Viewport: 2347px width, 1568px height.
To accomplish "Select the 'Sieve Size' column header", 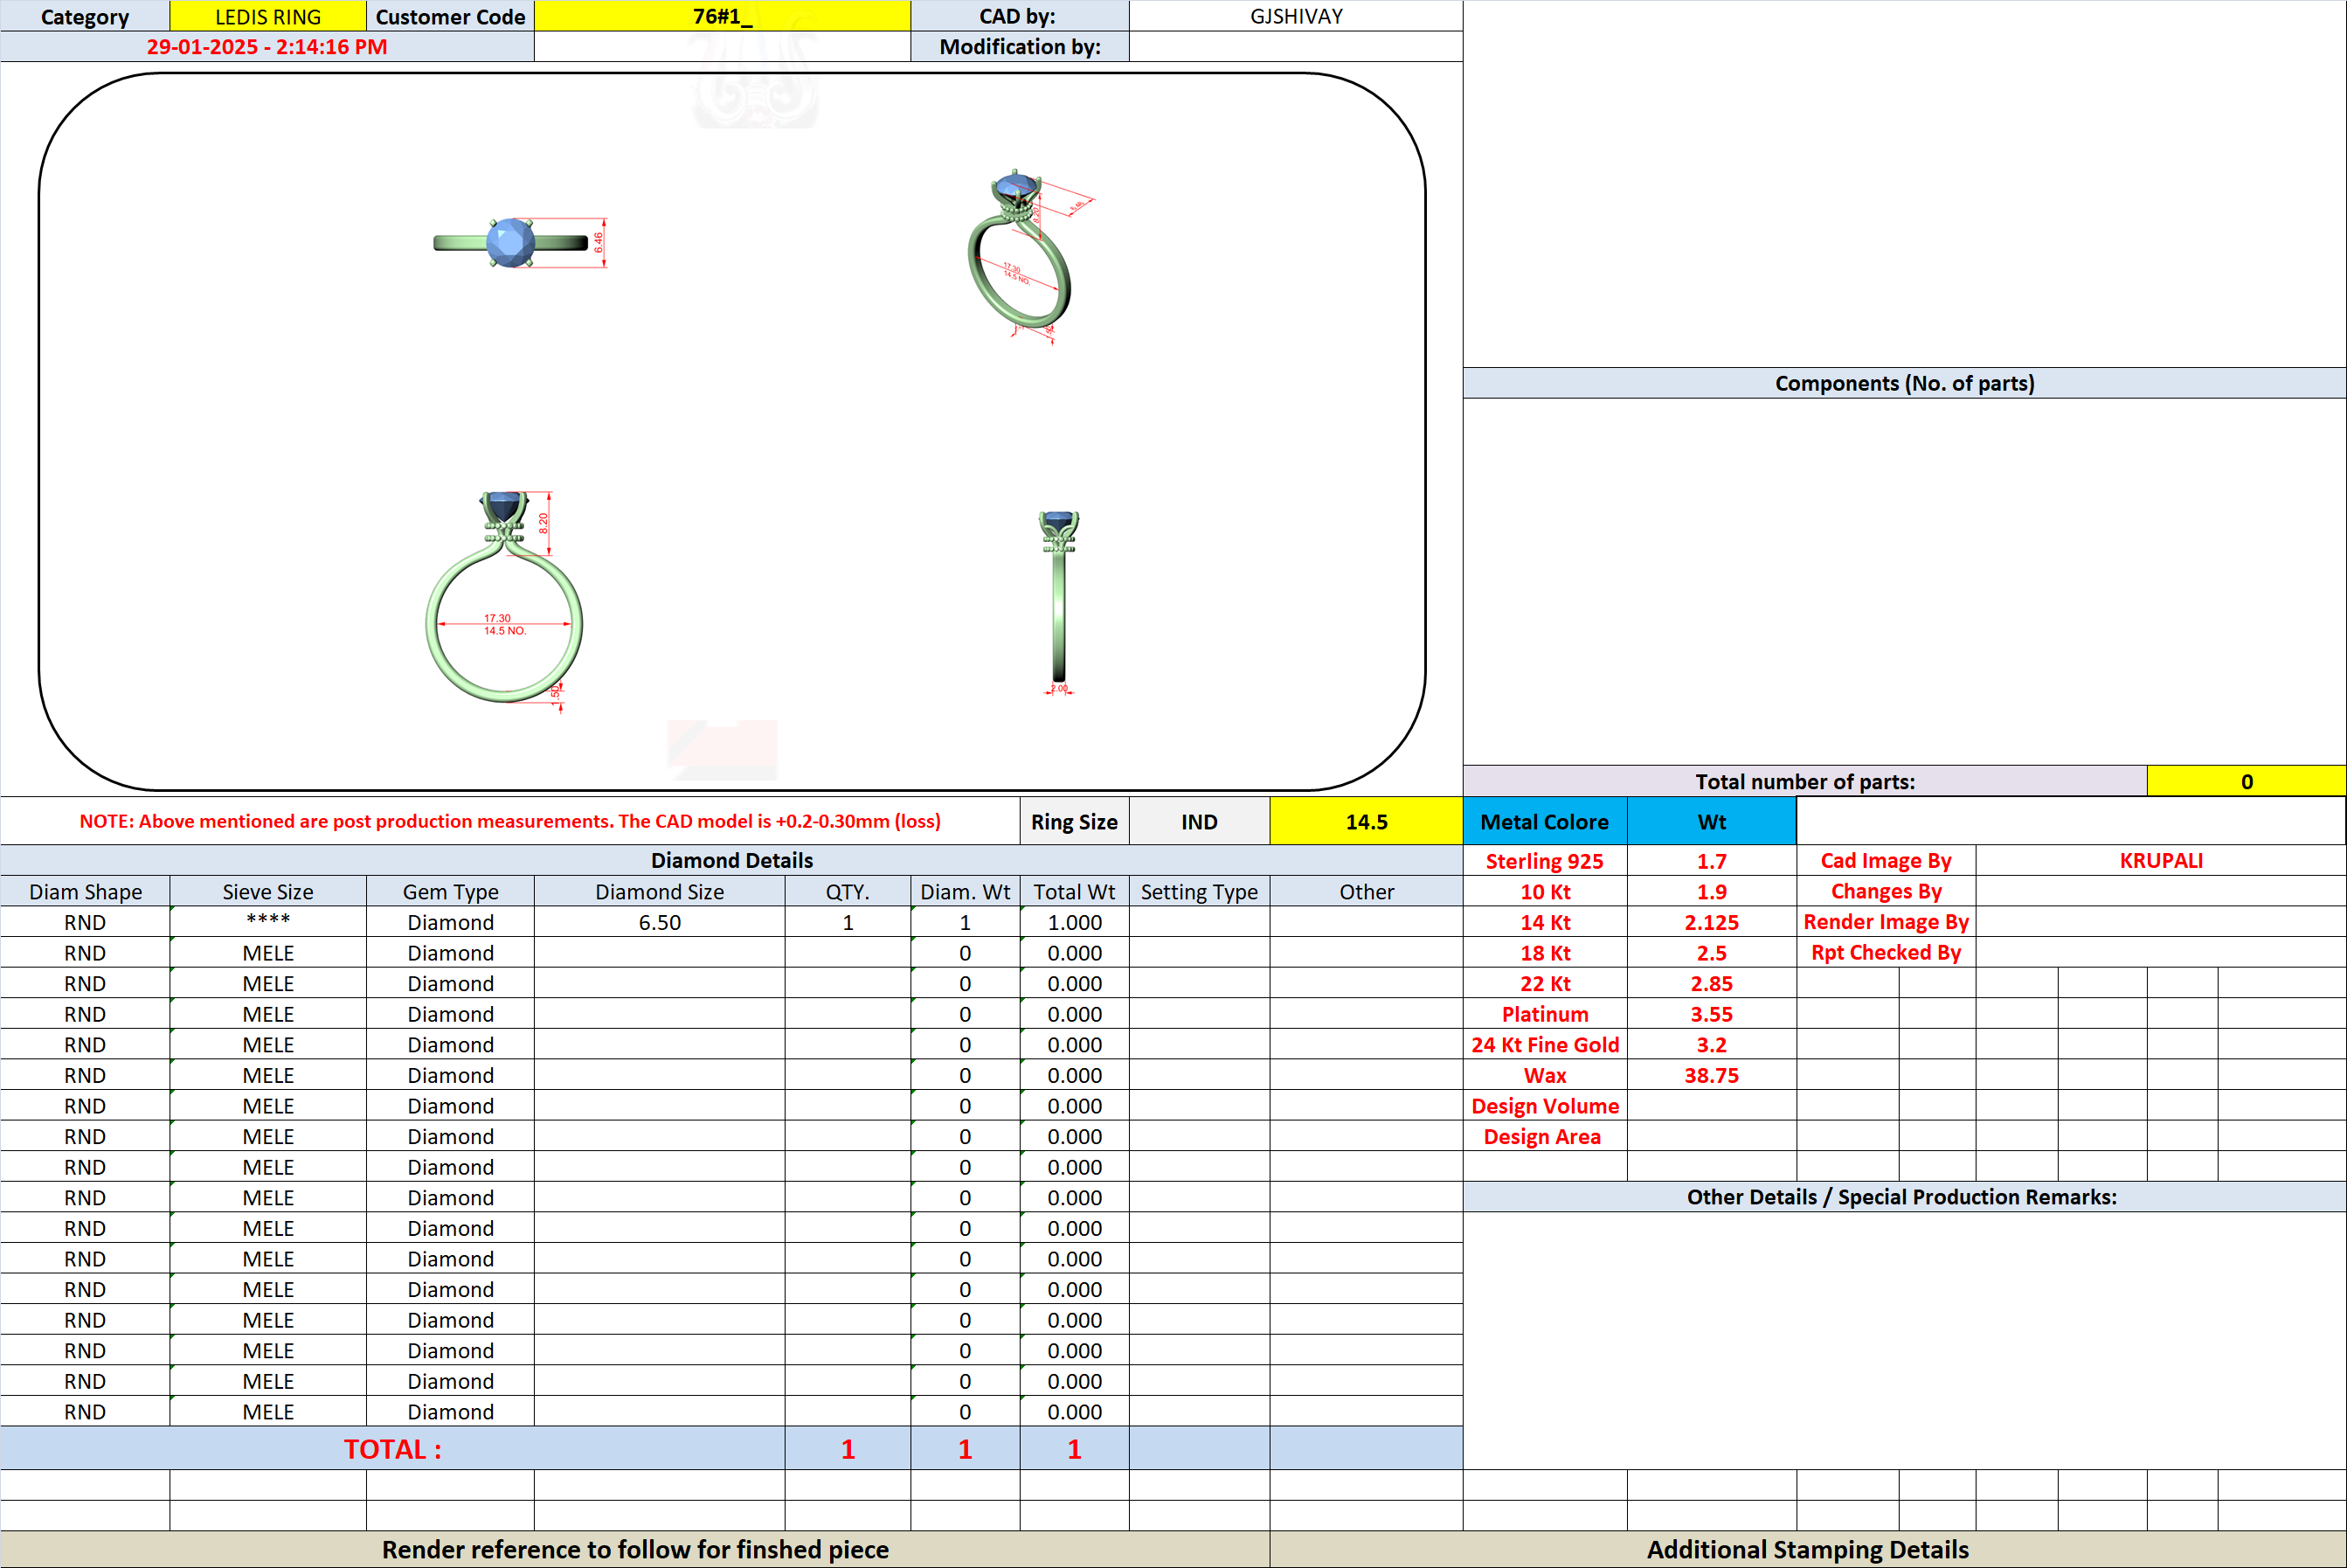I will pyautogui.click(x=268, y=891).
